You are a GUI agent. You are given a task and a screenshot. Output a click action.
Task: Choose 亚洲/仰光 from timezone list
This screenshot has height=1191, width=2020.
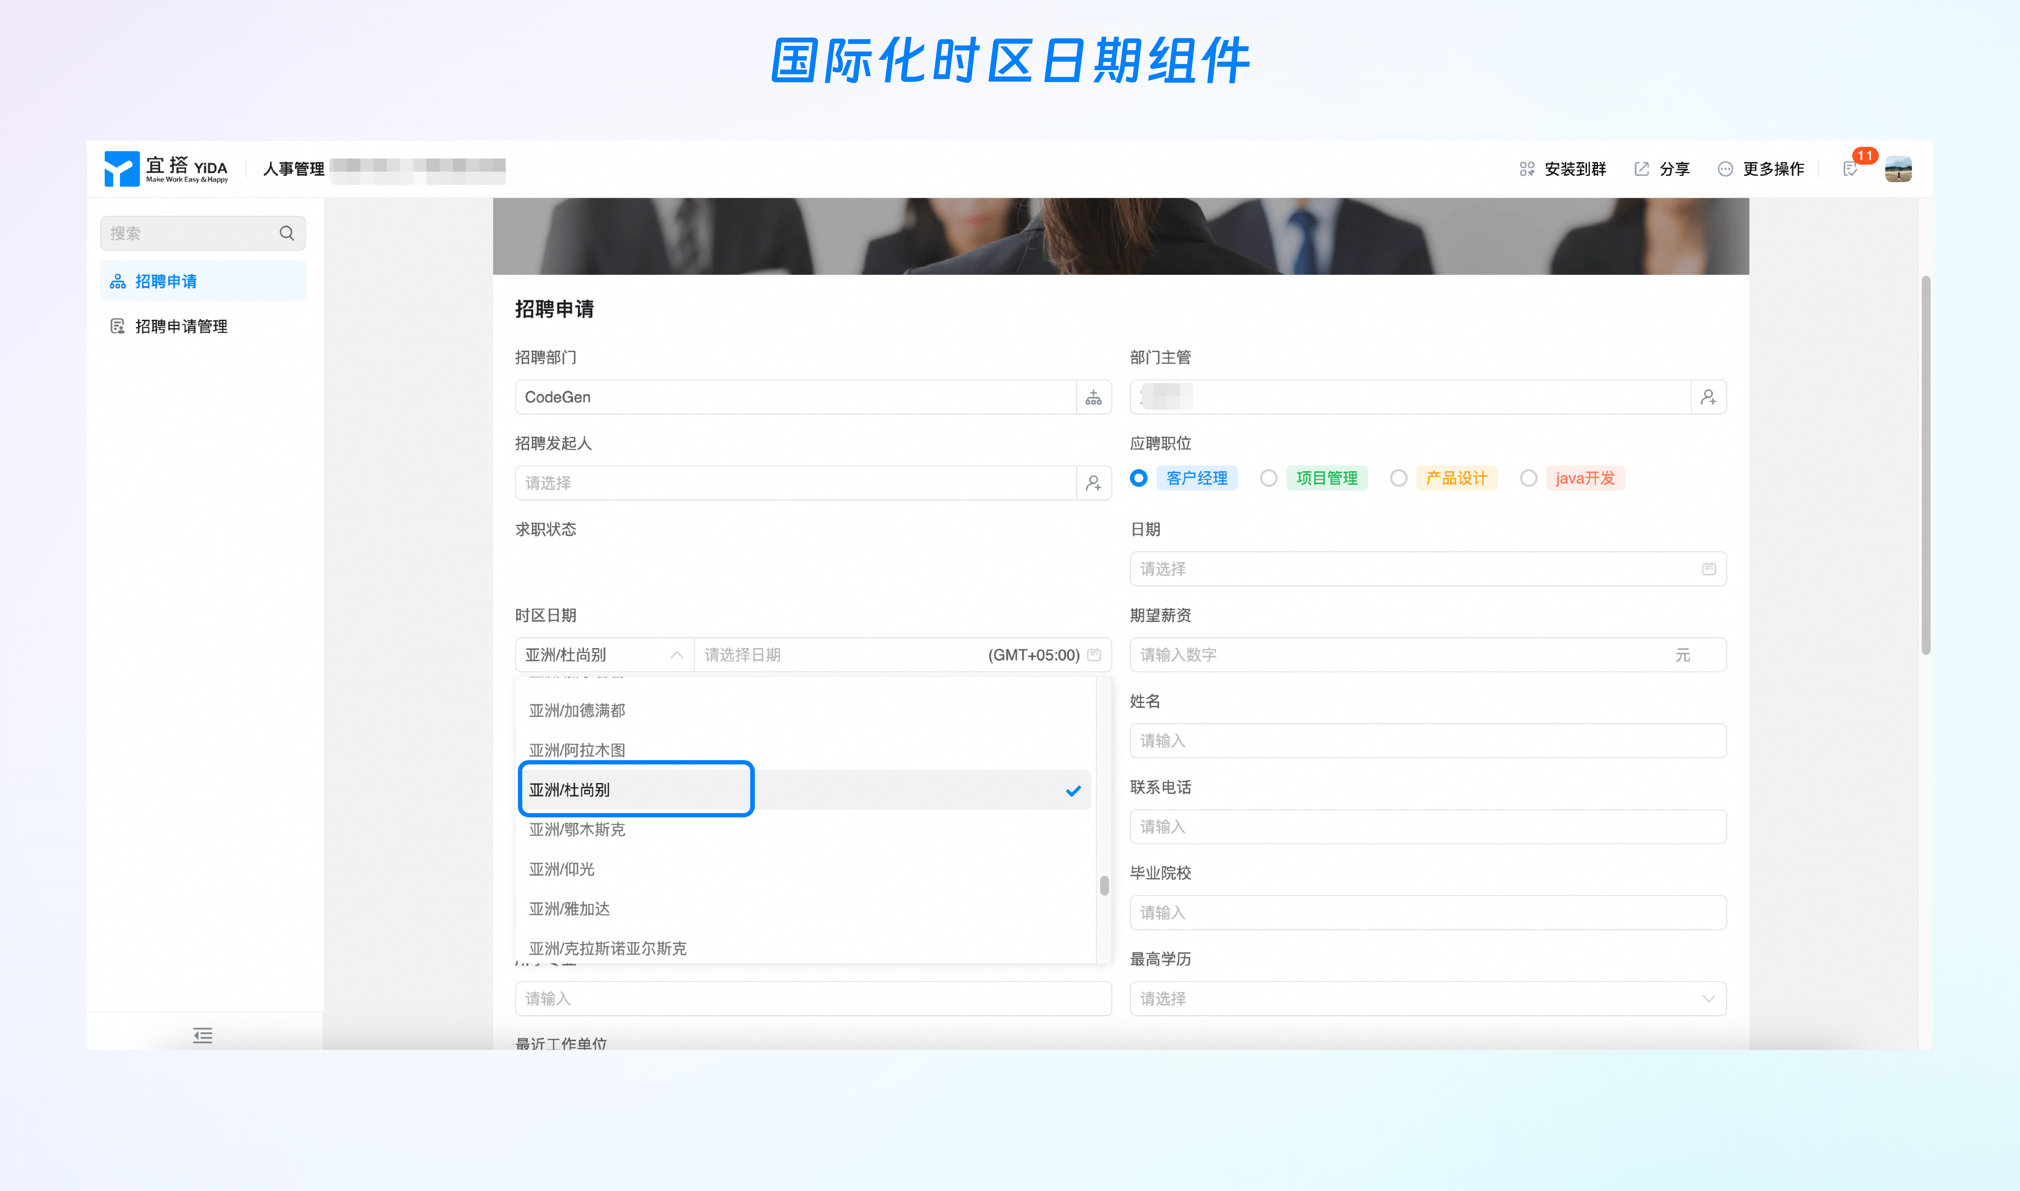pos(806,869)
